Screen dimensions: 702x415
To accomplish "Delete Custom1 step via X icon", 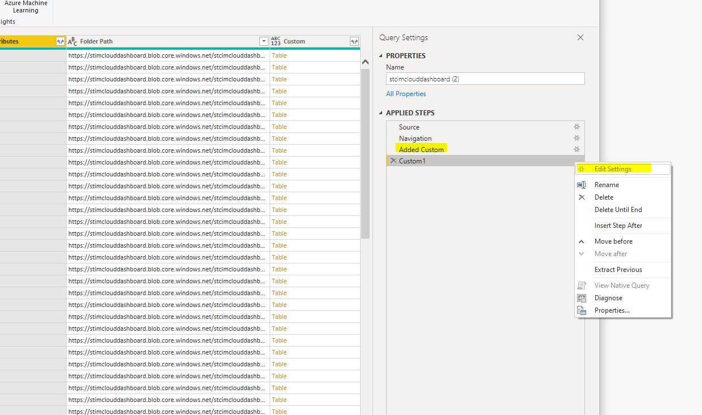I will (393, 161).
